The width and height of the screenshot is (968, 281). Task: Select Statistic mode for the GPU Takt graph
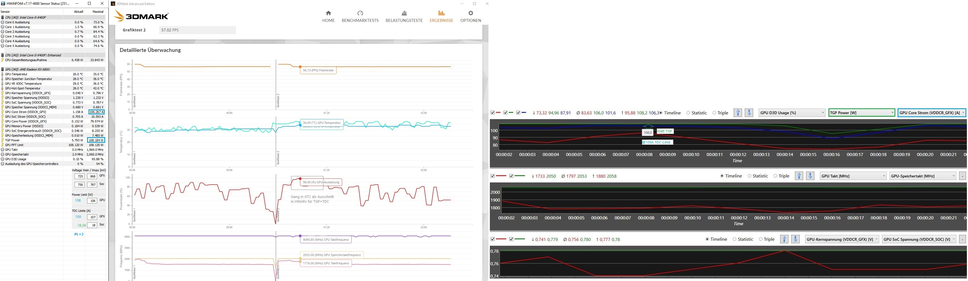click(x=758, y=176)
